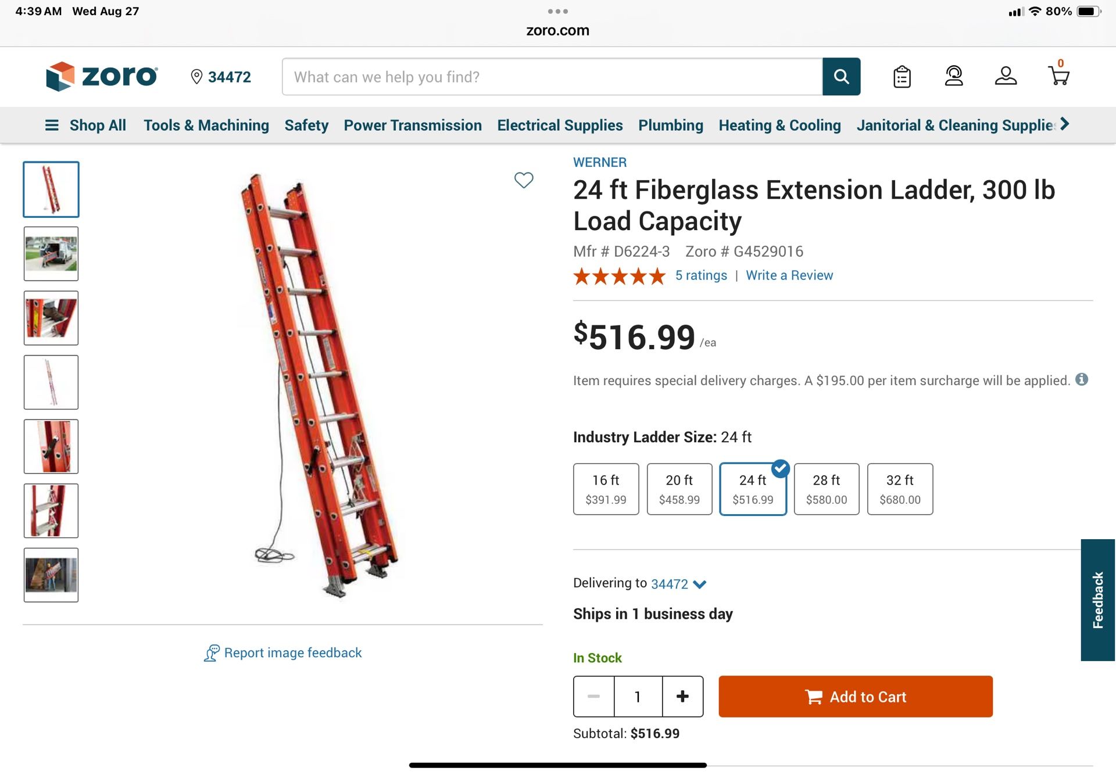This screenshot has width=1116, height=775.
Task: Click the Zoro logo
Action: [102, 76]
